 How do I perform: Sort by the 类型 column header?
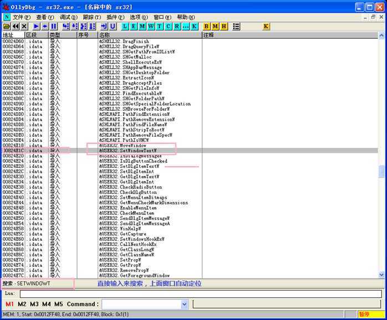pos(63,35)
